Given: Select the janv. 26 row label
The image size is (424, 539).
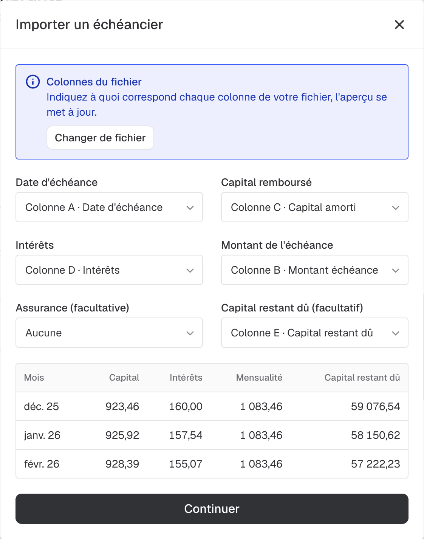Looking at the screenshot, I should (x=42, y=435).
